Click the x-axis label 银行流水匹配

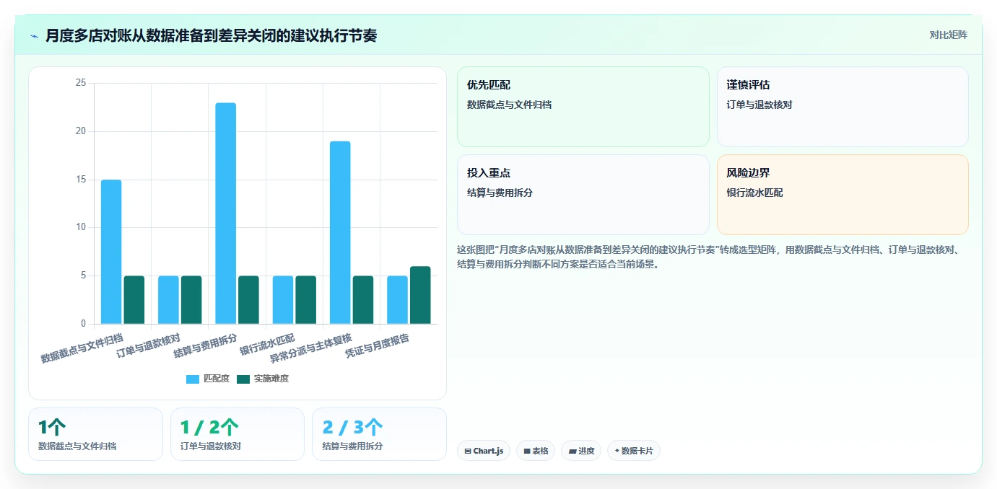click(x=267, y=345)
